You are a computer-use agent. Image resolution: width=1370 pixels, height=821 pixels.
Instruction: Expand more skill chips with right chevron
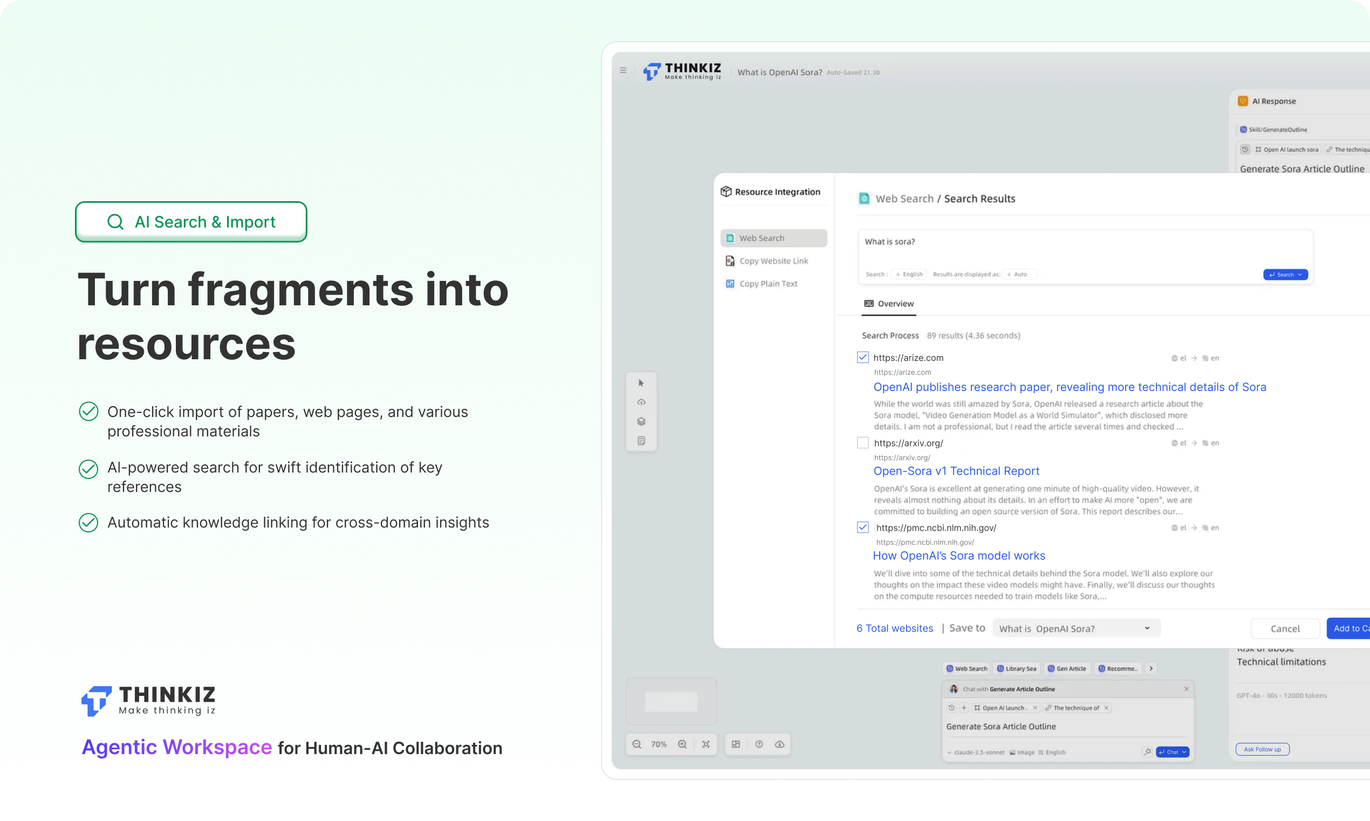(1151, 668)
